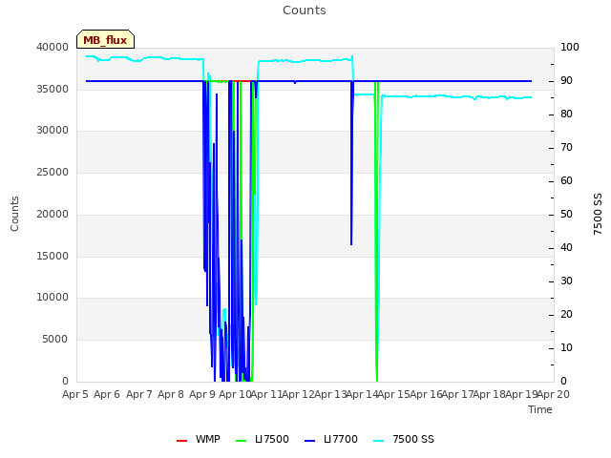
Task: Click the LI7500 legend entry
Action: click(263, 439)
